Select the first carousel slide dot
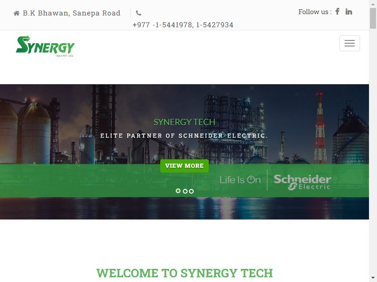 click(178, 191)
